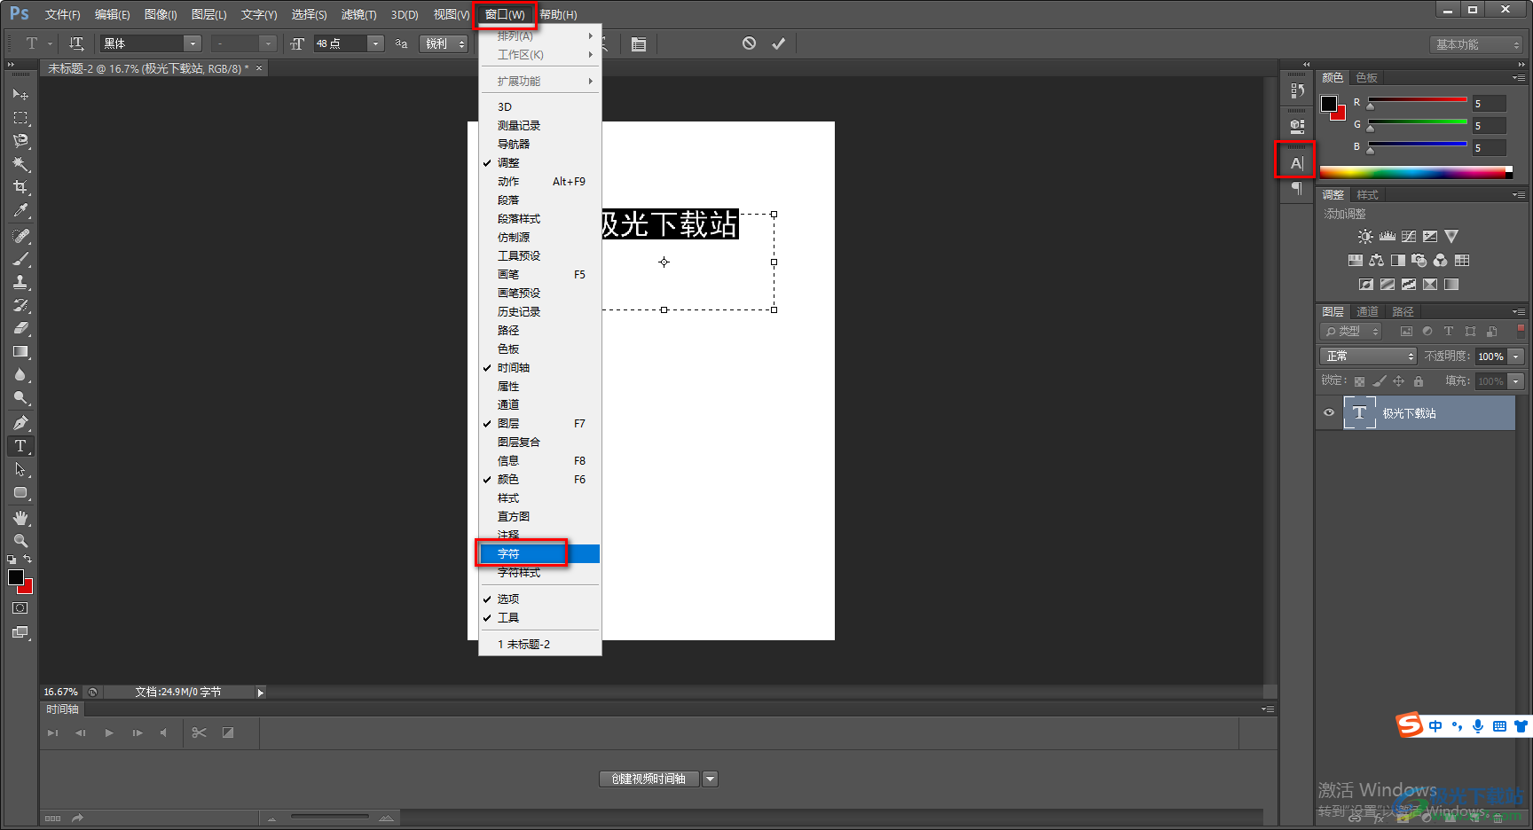Select the Zoom tool
This screenshot has height=830, width=1533.
(x=20, y=541)
